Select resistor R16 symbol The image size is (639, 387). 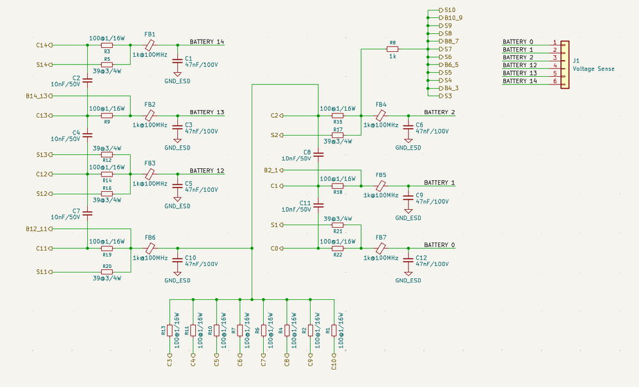107,194
